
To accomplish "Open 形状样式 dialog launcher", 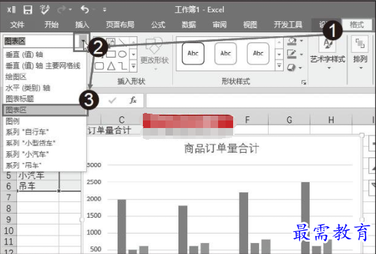I will point(304,82).
